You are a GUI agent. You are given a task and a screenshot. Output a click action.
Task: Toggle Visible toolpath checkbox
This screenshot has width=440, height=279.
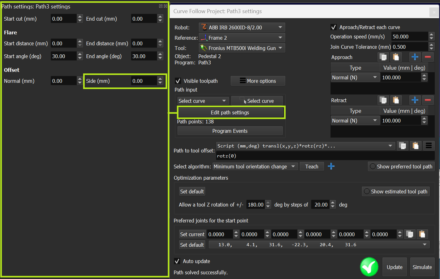178,81
